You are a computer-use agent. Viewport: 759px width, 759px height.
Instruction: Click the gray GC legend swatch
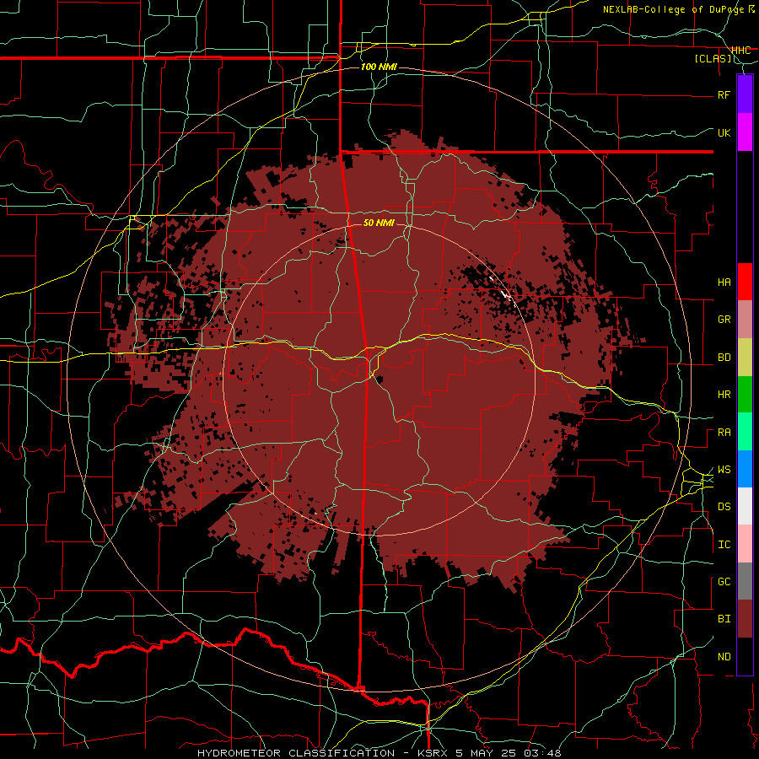pyautogui.click(x=745, y=581)
